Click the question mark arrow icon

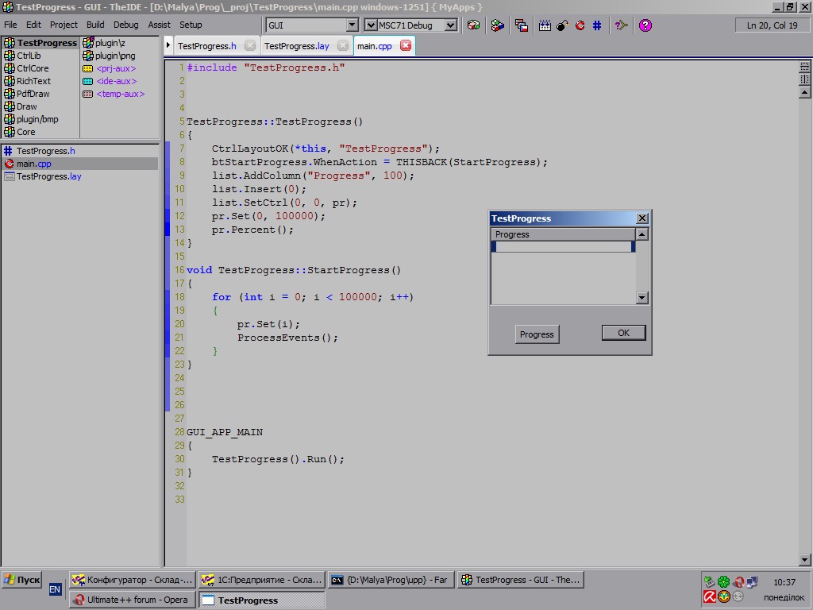(x=622, y=25)
